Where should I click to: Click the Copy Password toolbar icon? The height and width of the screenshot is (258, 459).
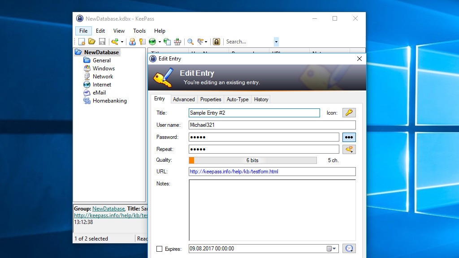(142, 42)
